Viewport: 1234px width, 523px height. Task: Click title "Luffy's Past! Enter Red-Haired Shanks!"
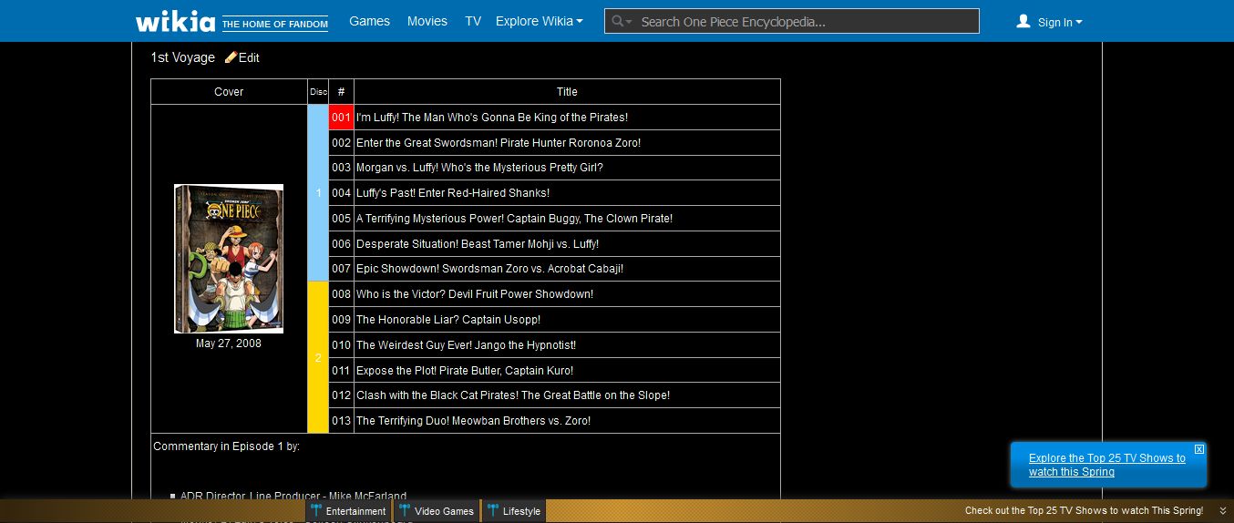click(x=453, y=193)
